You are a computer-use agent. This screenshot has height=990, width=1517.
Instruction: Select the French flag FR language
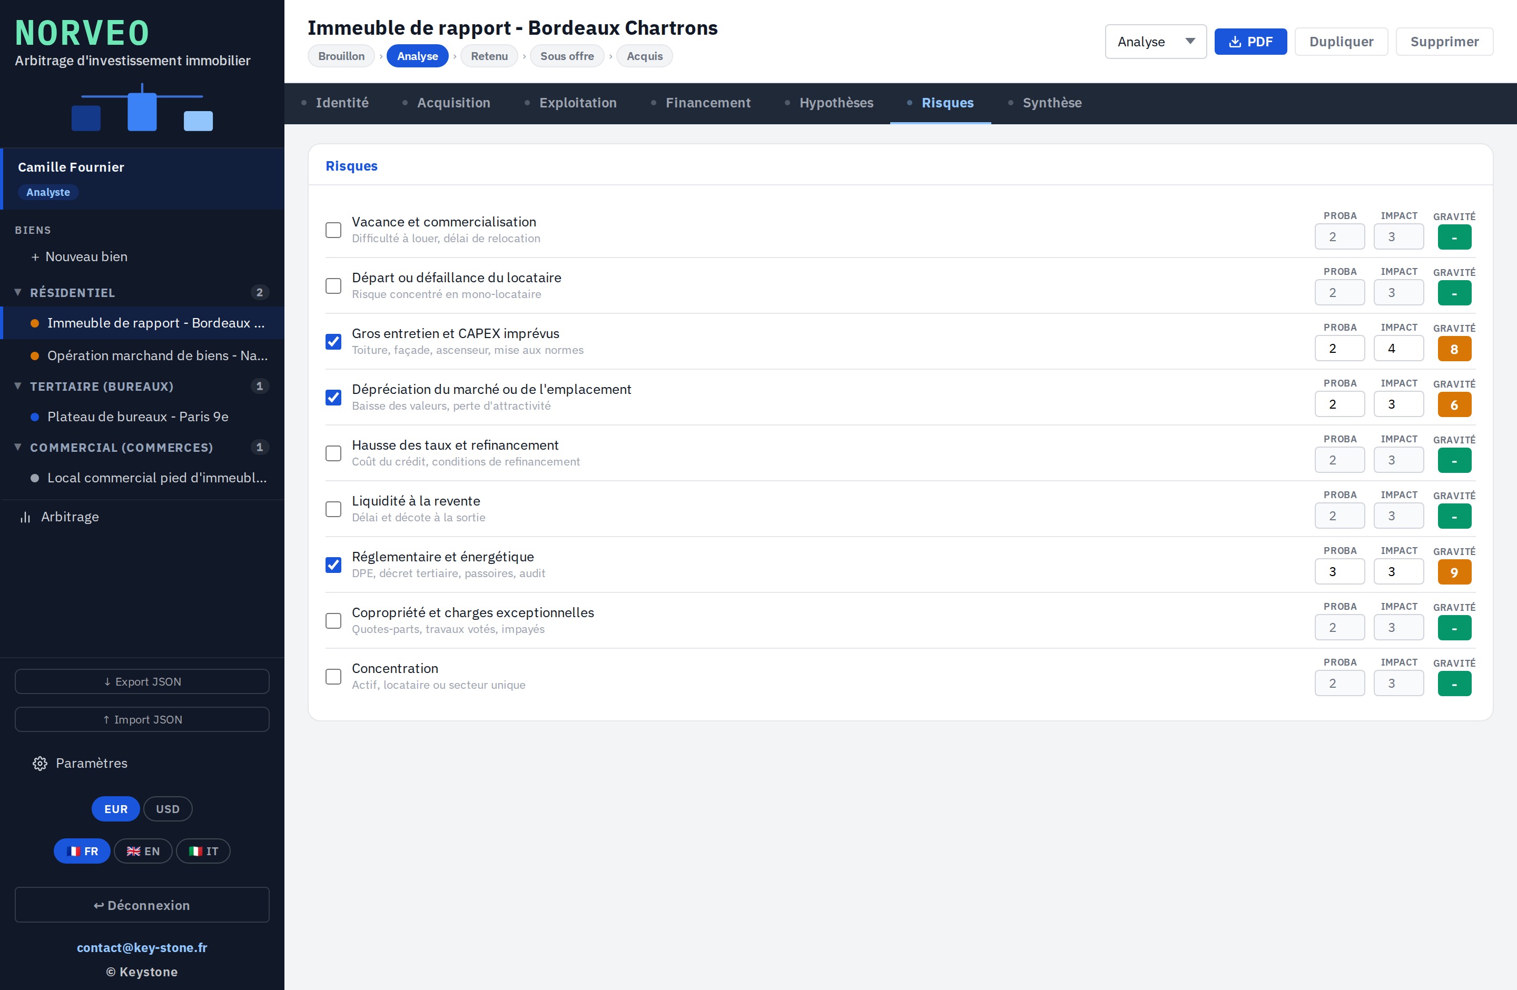pos(82,851)
